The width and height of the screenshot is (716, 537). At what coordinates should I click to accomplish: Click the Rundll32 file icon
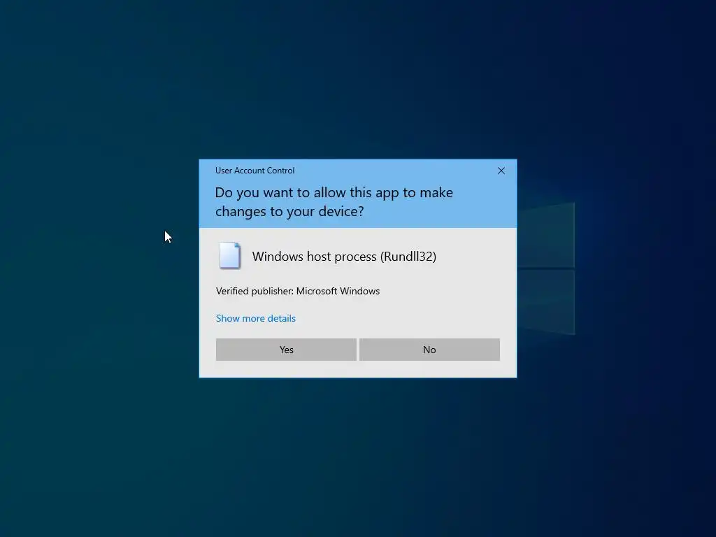(x=229, y=256)
